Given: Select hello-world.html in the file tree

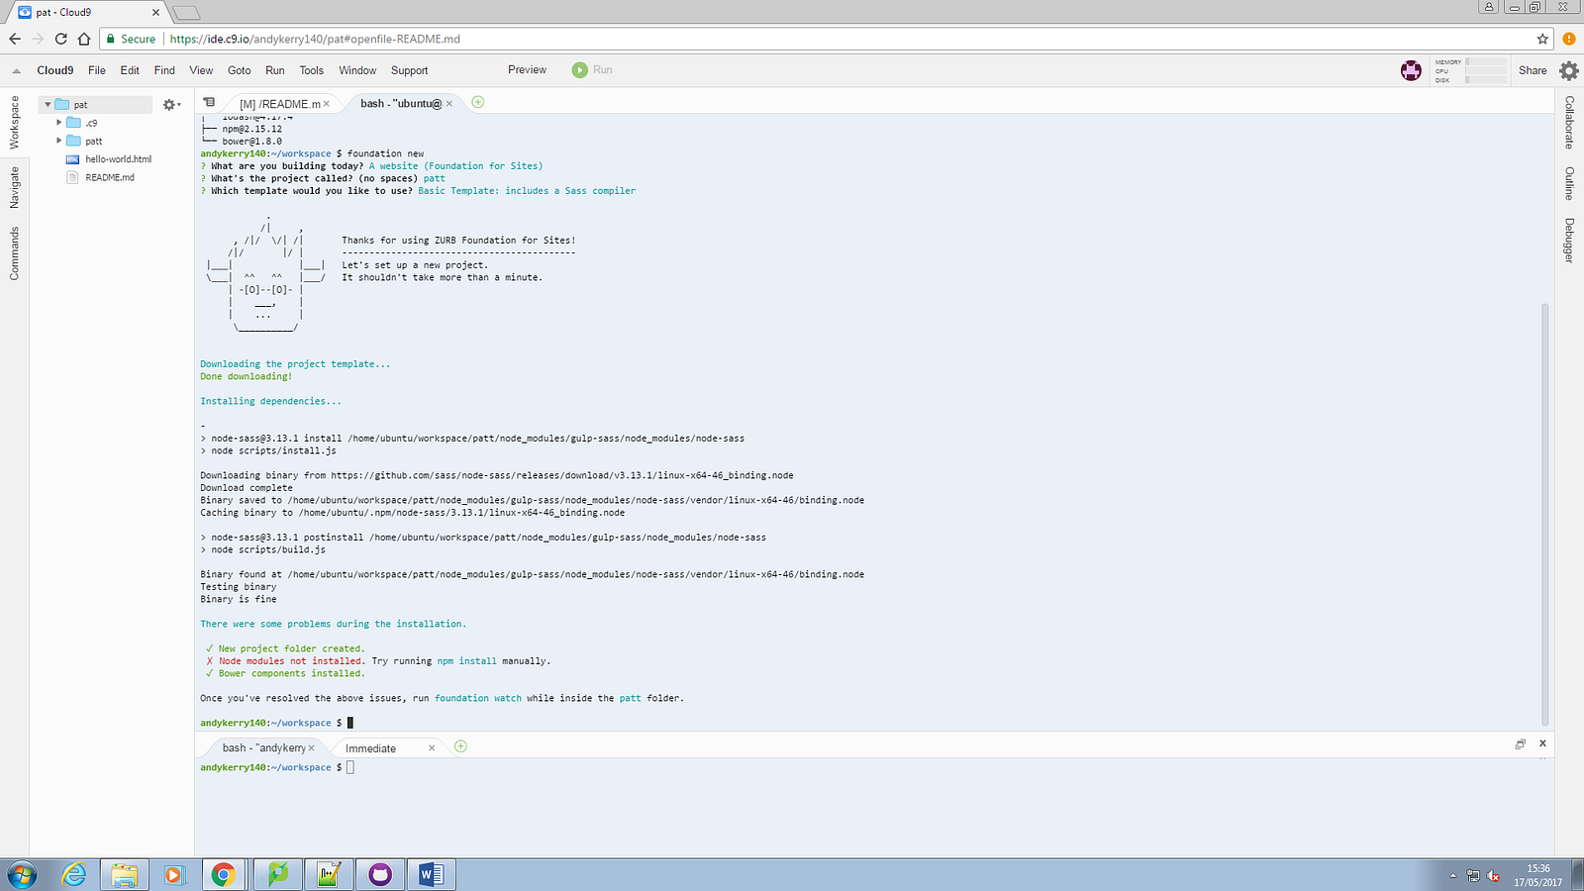Looking at the screenshot, I should point(118,159).
